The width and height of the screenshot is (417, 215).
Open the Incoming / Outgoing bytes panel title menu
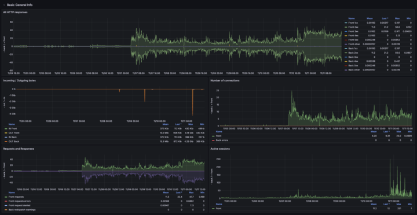[x=19, y=80]
